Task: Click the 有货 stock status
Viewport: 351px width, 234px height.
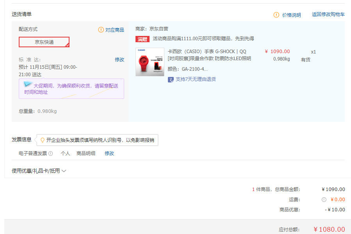Action: click(x=306, y=59)
